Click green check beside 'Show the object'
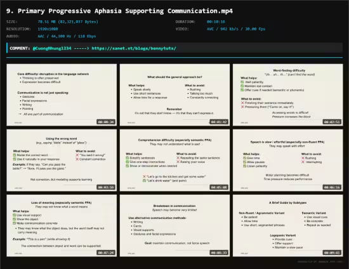Viewport: 349px width, 269px height. pos(14,219)
